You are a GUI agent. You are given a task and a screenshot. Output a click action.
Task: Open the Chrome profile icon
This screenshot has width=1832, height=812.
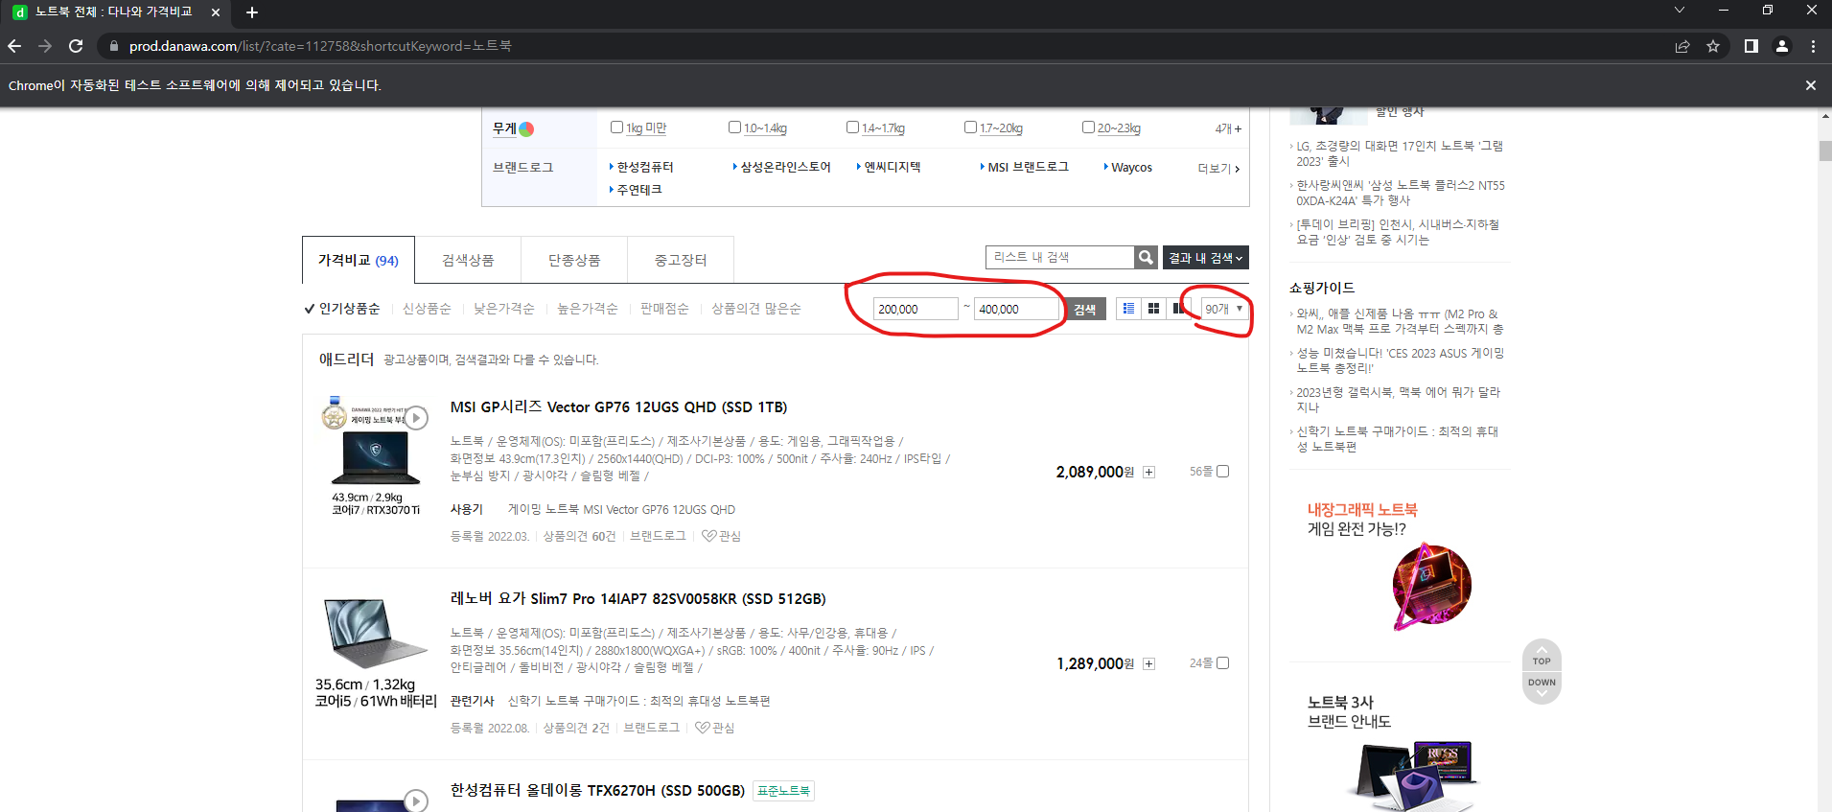click(x=1782, y=46)
